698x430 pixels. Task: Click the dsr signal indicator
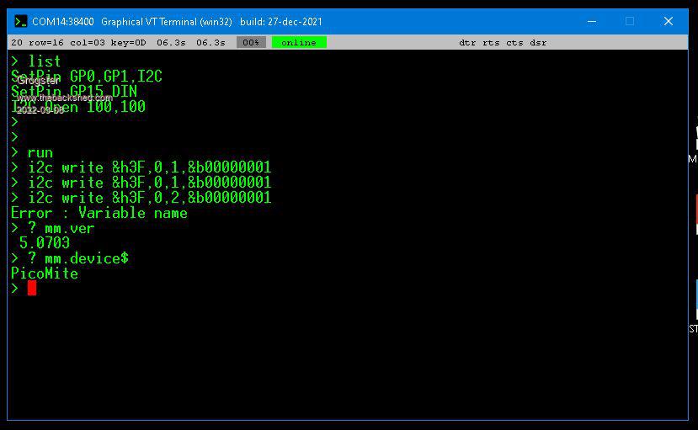click(538, 42)
